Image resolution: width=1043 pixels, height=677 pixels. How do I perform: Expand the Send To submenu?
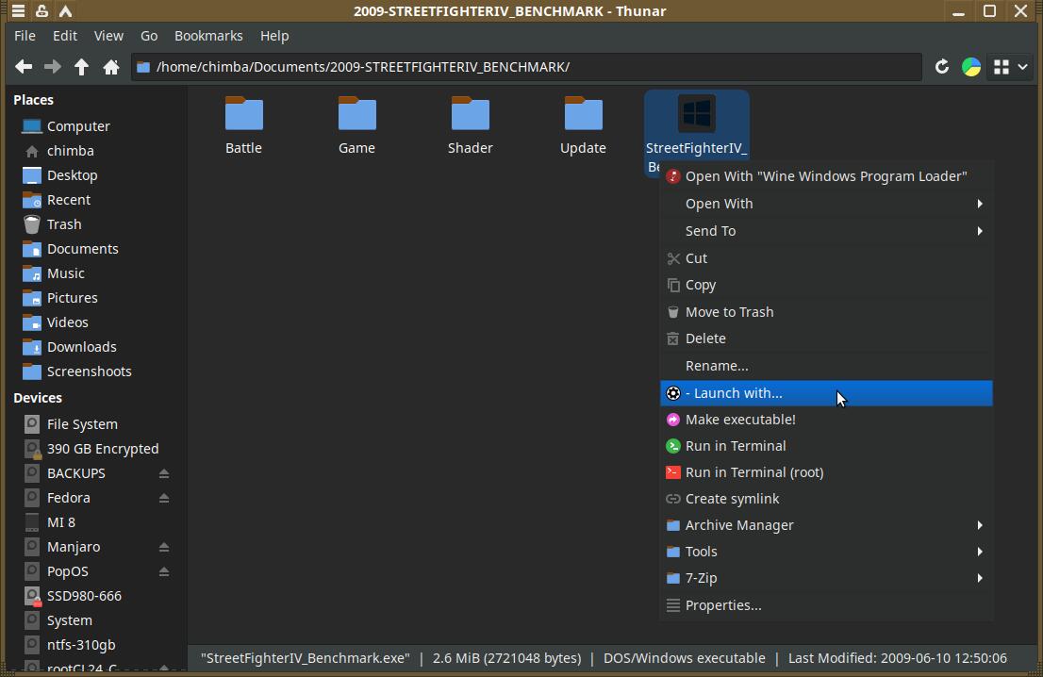point(826,231)
